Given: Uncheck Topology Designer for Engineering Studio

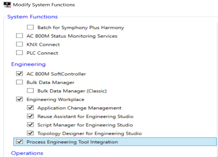Looking at the screenshot, I should pos(30,134).
